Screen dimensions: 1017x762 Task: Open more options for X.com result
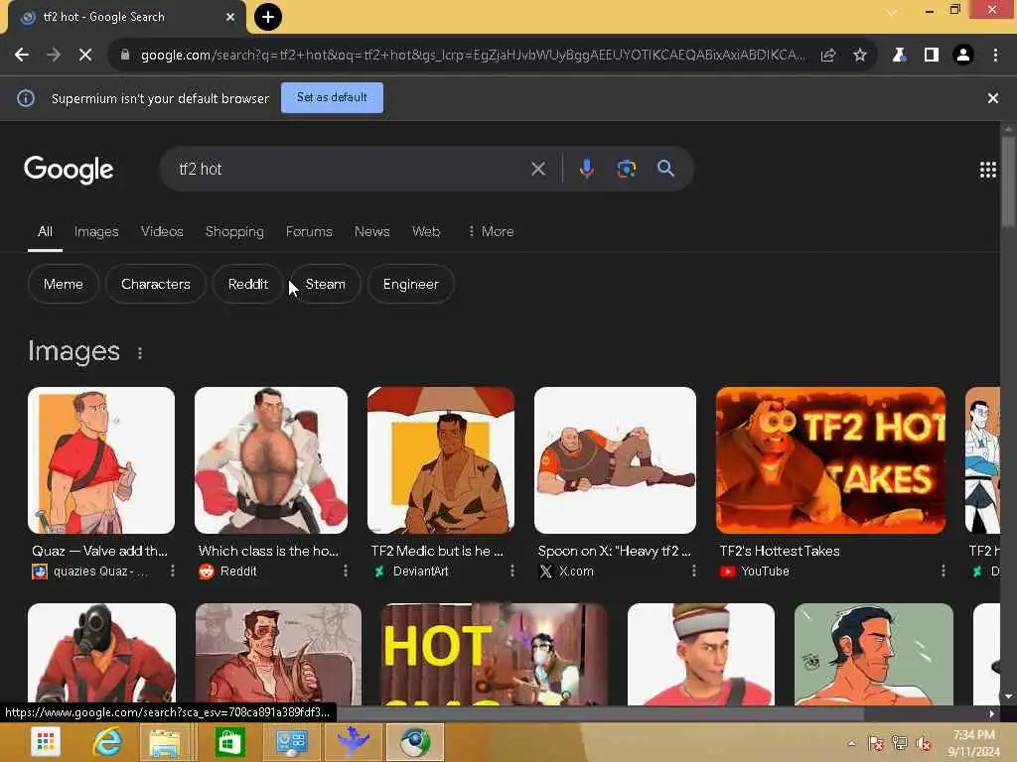694,571
